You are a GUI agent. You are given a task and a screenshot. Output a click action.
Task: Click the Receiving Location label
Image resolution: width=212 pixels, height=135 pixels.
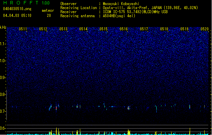pyautogui.click(x=79, y=8)
